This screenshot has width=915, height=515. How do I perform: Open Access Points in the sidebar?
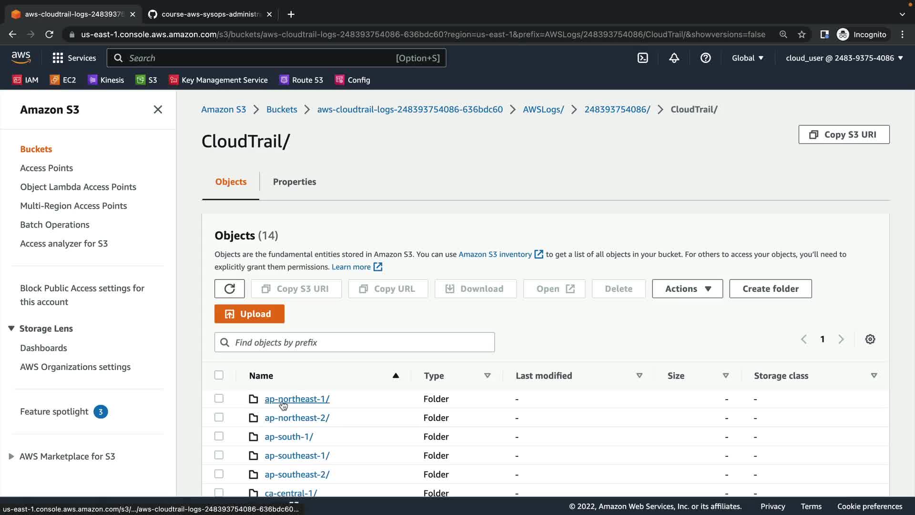pyautogui.click(x=46, y=168)
